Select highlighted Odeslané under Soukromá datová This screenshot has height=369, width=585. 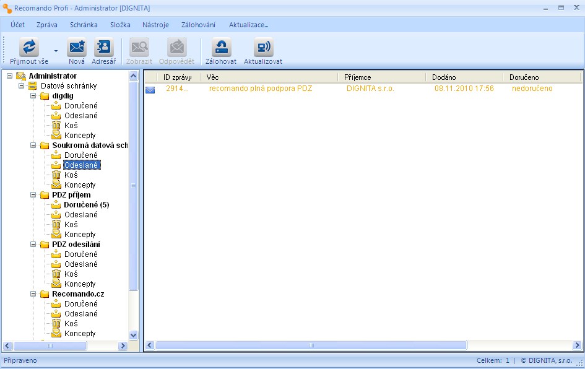[82, 165]
